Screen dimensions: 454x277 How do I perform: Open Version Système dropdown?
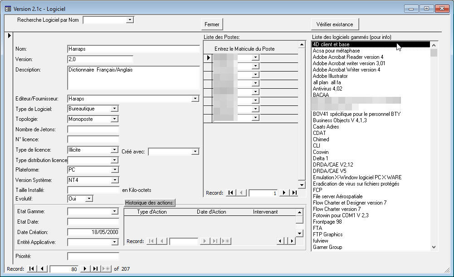click(115, 180)
